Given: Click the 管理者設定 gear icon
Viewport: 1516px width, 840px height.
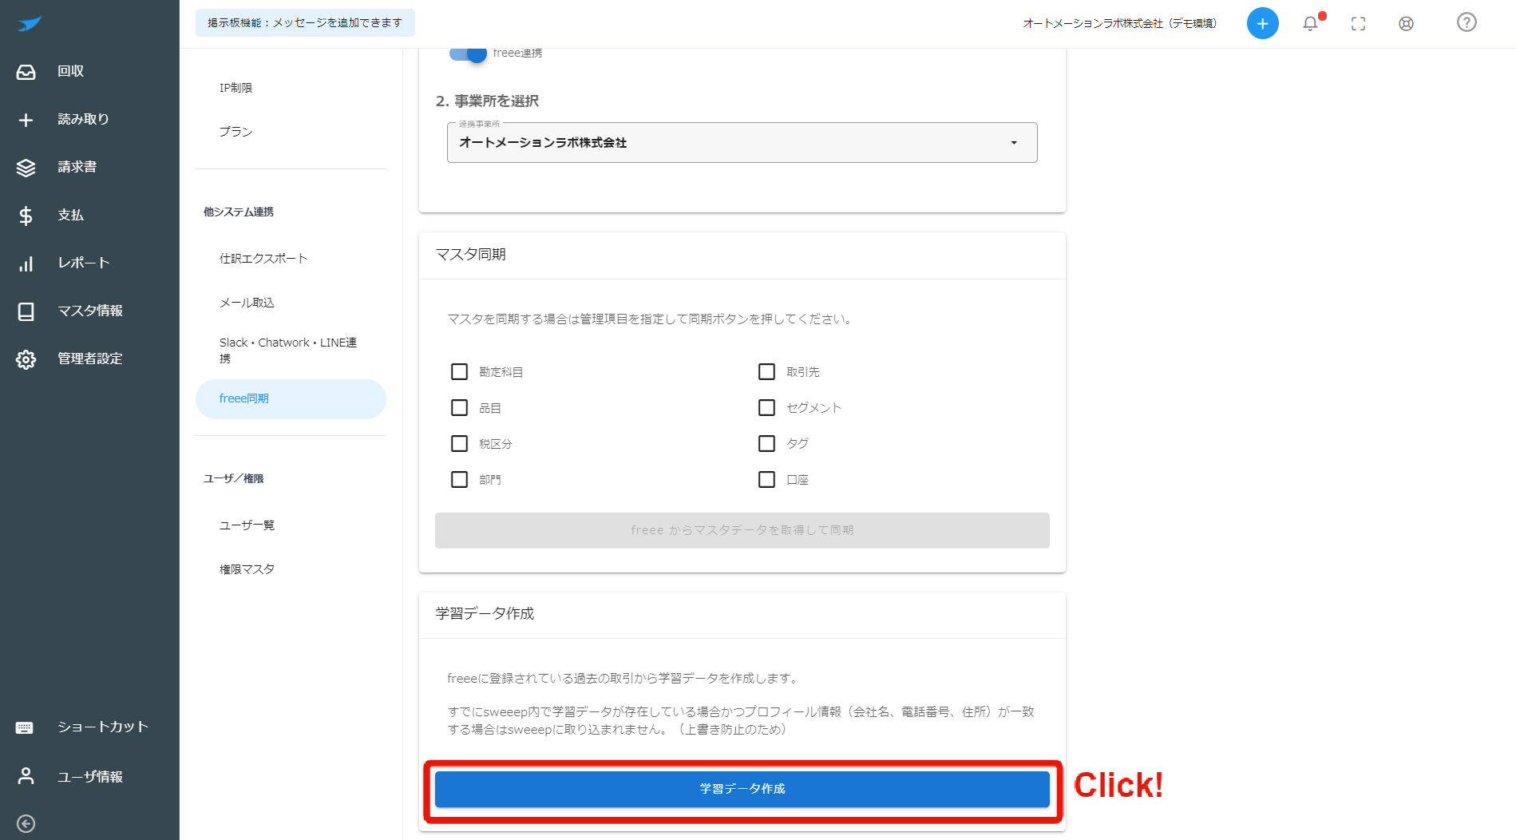Looking at the screenshot, I should click(26, 359).
